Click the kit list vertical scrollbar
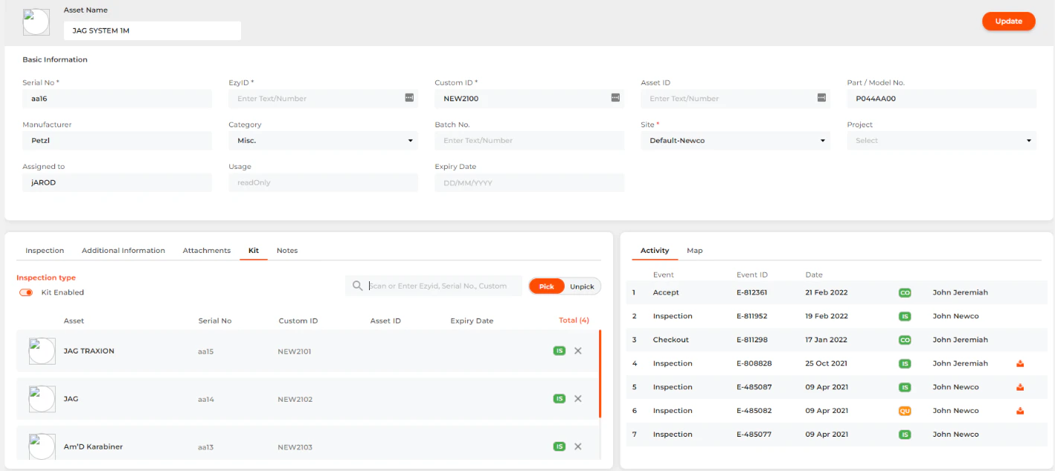This screenshot has width=1055, height=471. coord(600,374)
